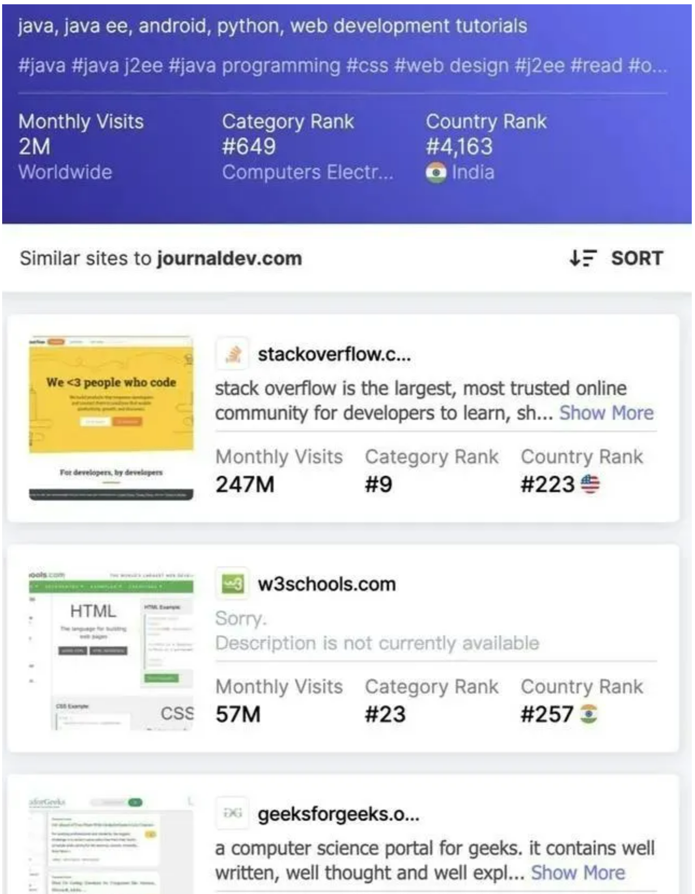This screenshot has height=894, width=695.
Task: Click the w3schools green favicon
Action: 232,584
